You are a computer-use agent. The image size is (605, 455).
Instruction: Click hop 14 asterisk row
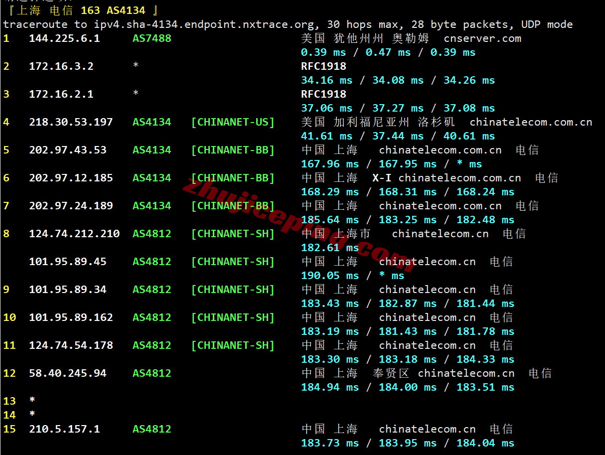pos(19,415)
